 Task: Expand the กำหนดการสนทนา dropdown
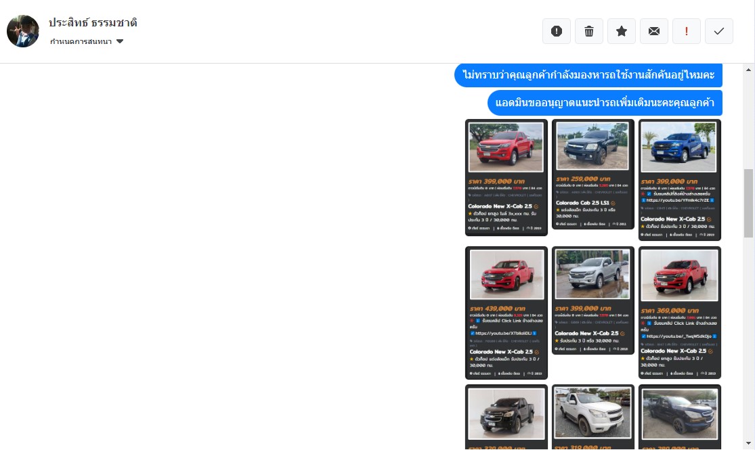click(87, 41)
